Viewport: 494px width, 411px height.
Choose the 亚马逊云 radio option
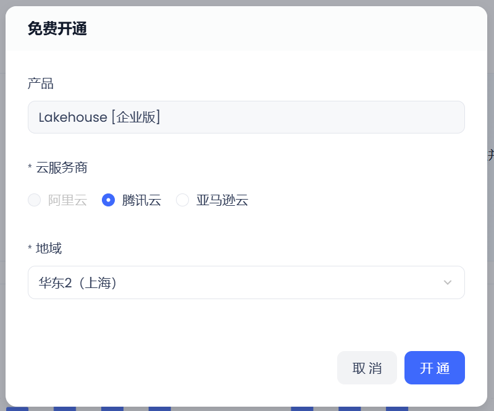[x=182, y=200]
